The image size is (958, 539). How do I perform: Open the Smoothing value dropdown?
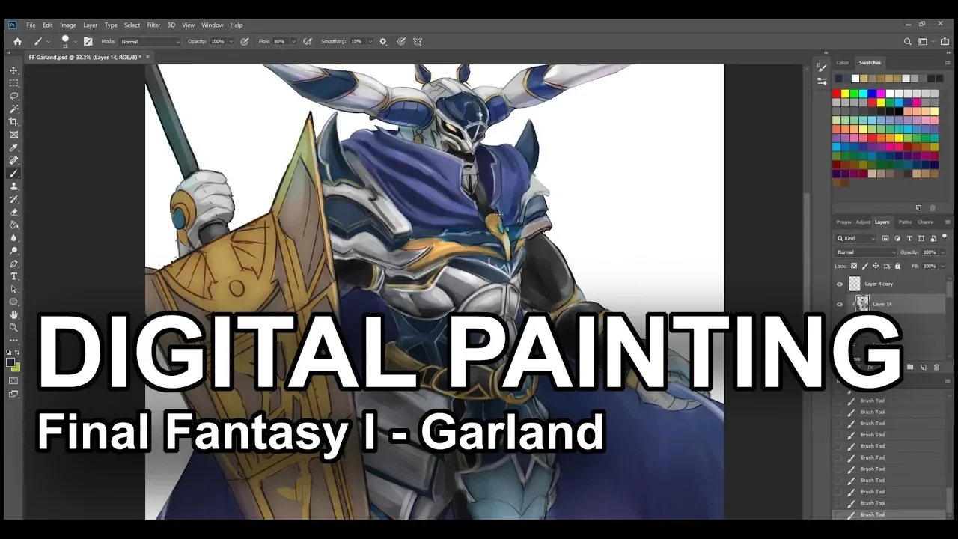[x=370, y=42]
